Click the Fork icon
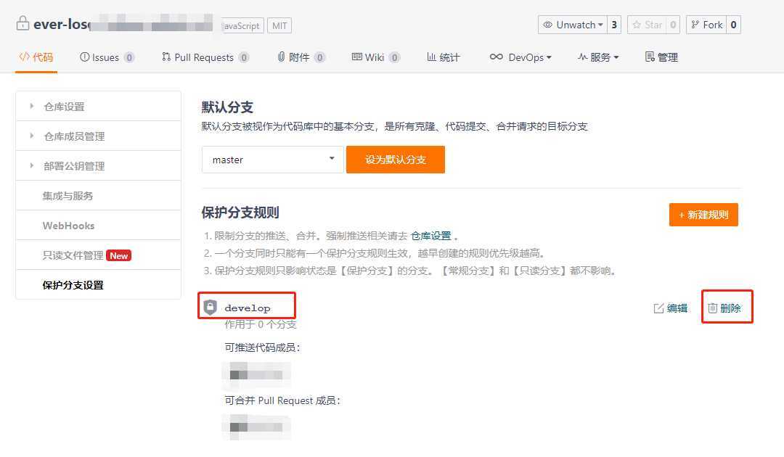The height and width of the screenshot is (457, 784). (695, 24)
